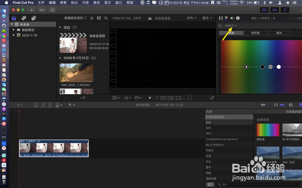Toggle skimming in the timeline
The height and width of the screenshot is (188, 302).
click(263, 105)
